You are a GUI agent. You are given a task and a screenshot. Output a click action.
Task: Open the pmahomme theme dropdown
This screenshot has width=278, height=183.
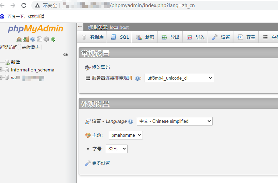tap(126, 135)
